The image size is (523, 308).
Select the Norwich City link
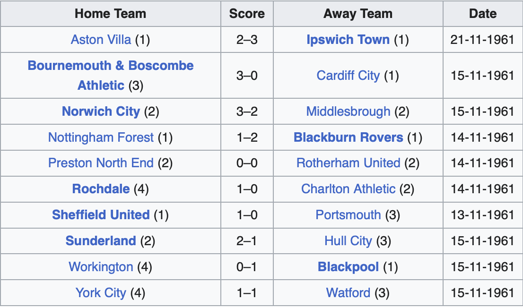coord(101,111)
